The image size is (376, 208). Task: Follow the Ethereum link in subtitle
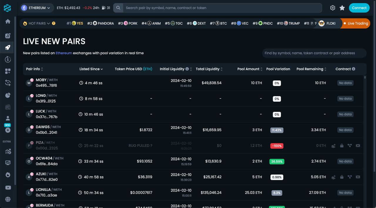point(64,53)
